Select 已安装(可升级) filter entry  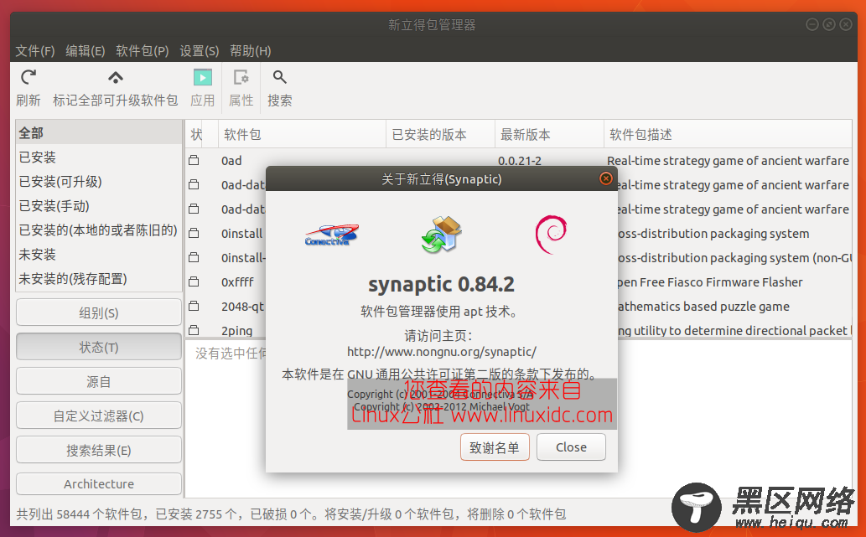98,182
